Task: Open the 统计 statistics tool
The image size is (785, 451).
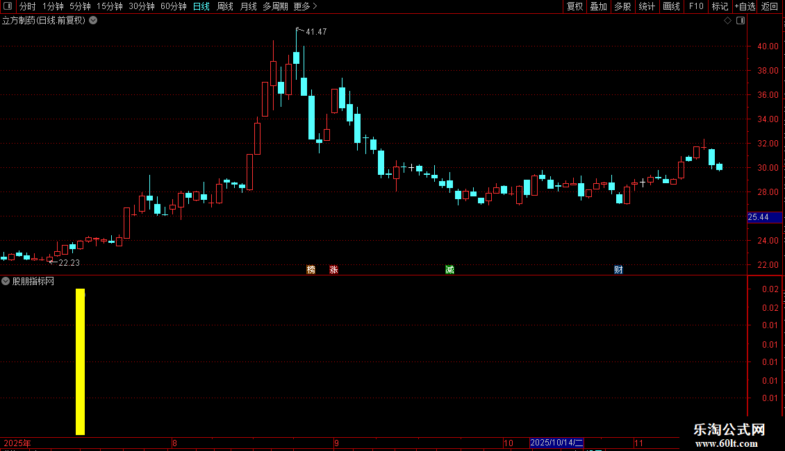Action: point(647,6)
